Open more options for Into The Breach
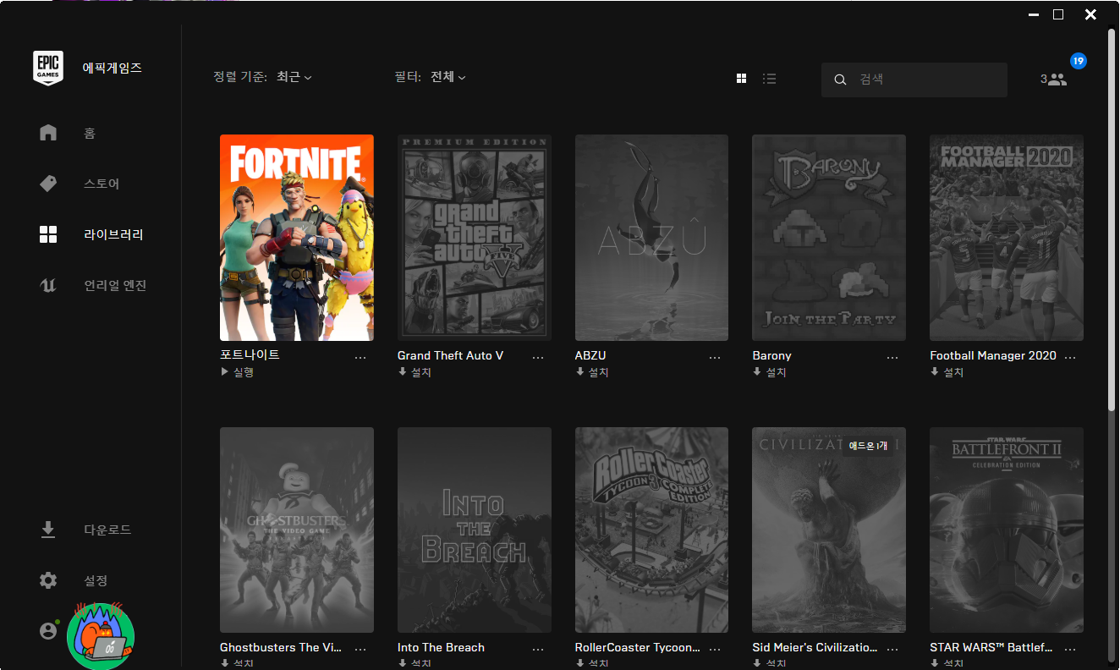Viewport: 1120px width, 670px height. tap(538, 649)
